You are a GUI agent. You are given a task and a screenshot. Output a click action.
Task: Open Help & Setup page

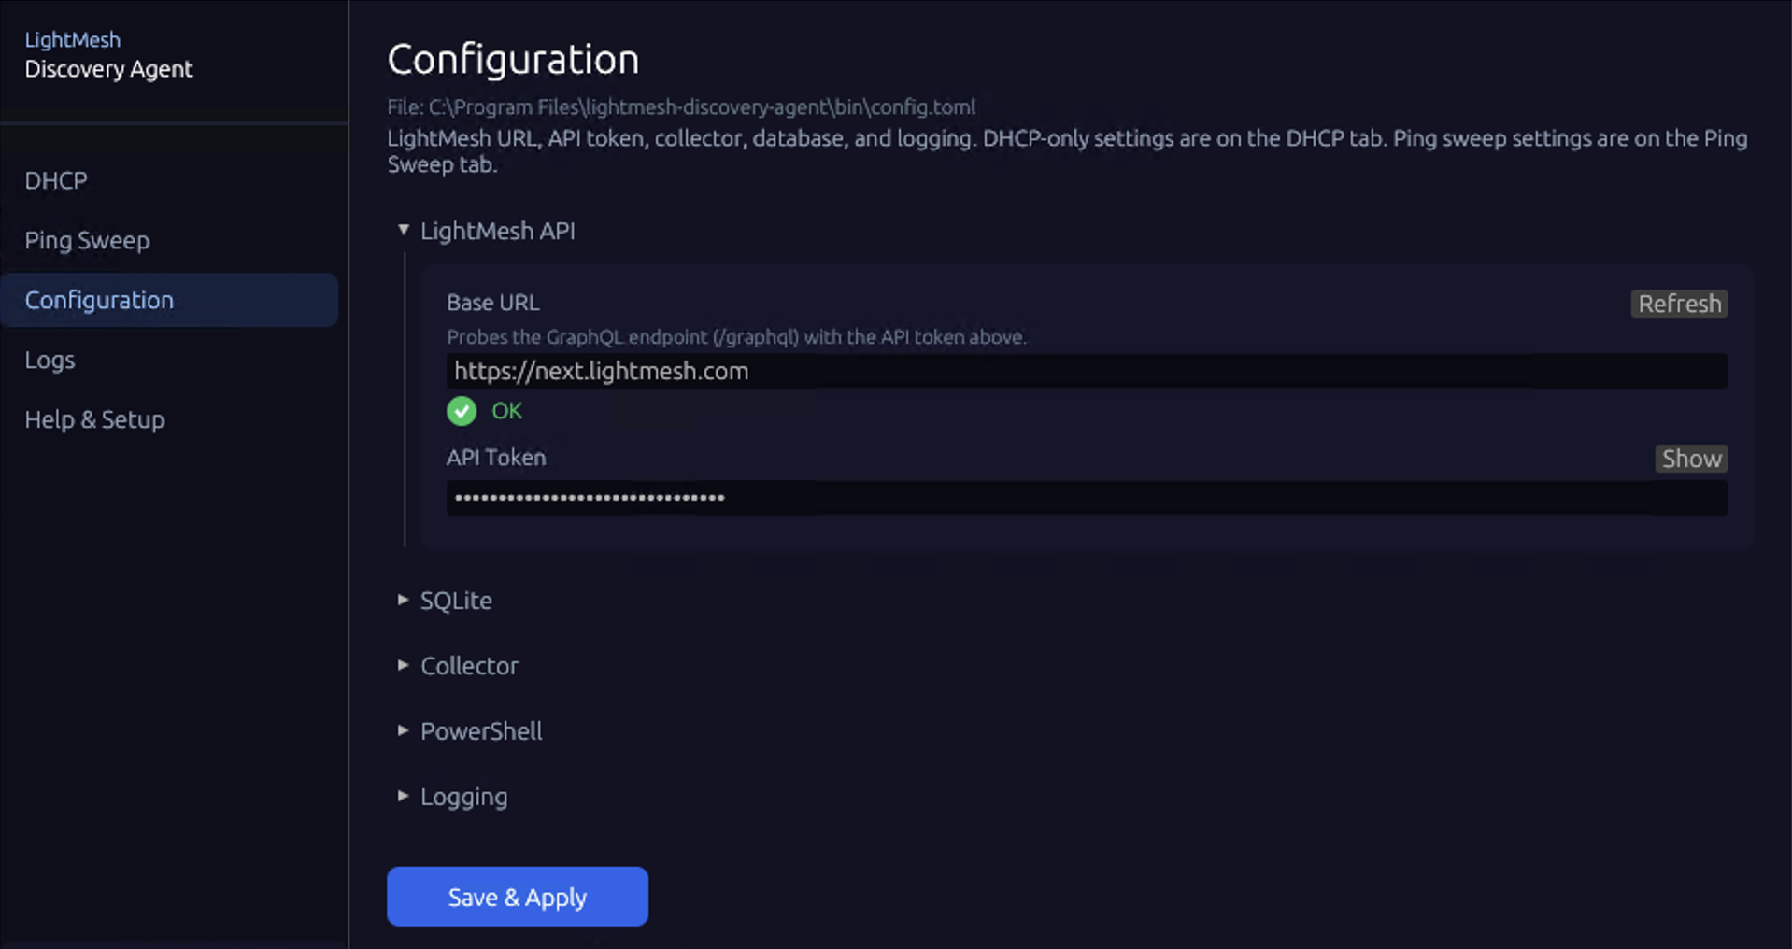(94, 419)
